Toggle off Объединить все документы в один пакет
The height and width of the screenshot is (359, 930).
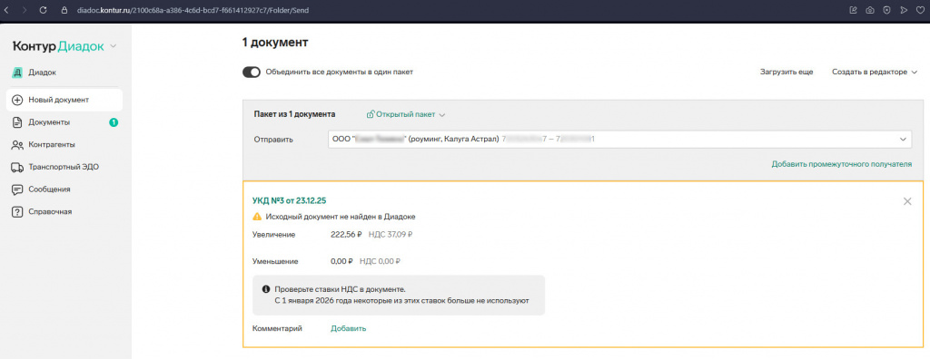[252, 73]
